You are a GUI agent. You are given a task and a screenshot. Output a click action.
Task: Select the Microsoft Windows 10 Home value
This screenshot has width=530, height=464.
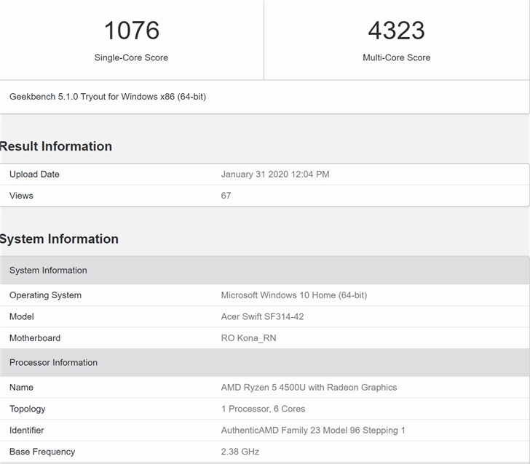(293, 295)
